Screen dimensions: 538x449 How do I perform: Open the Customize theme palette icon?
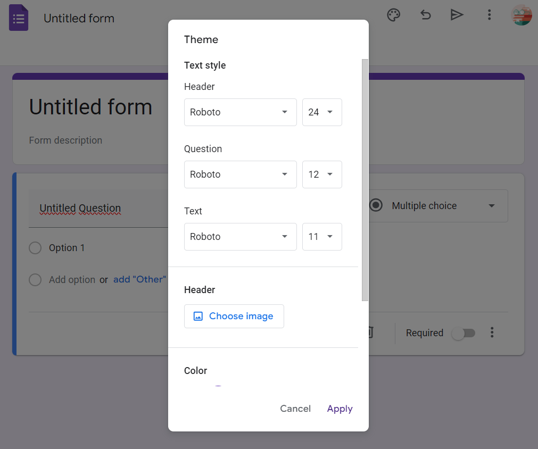pyautogui.click(x=394, y=15)
